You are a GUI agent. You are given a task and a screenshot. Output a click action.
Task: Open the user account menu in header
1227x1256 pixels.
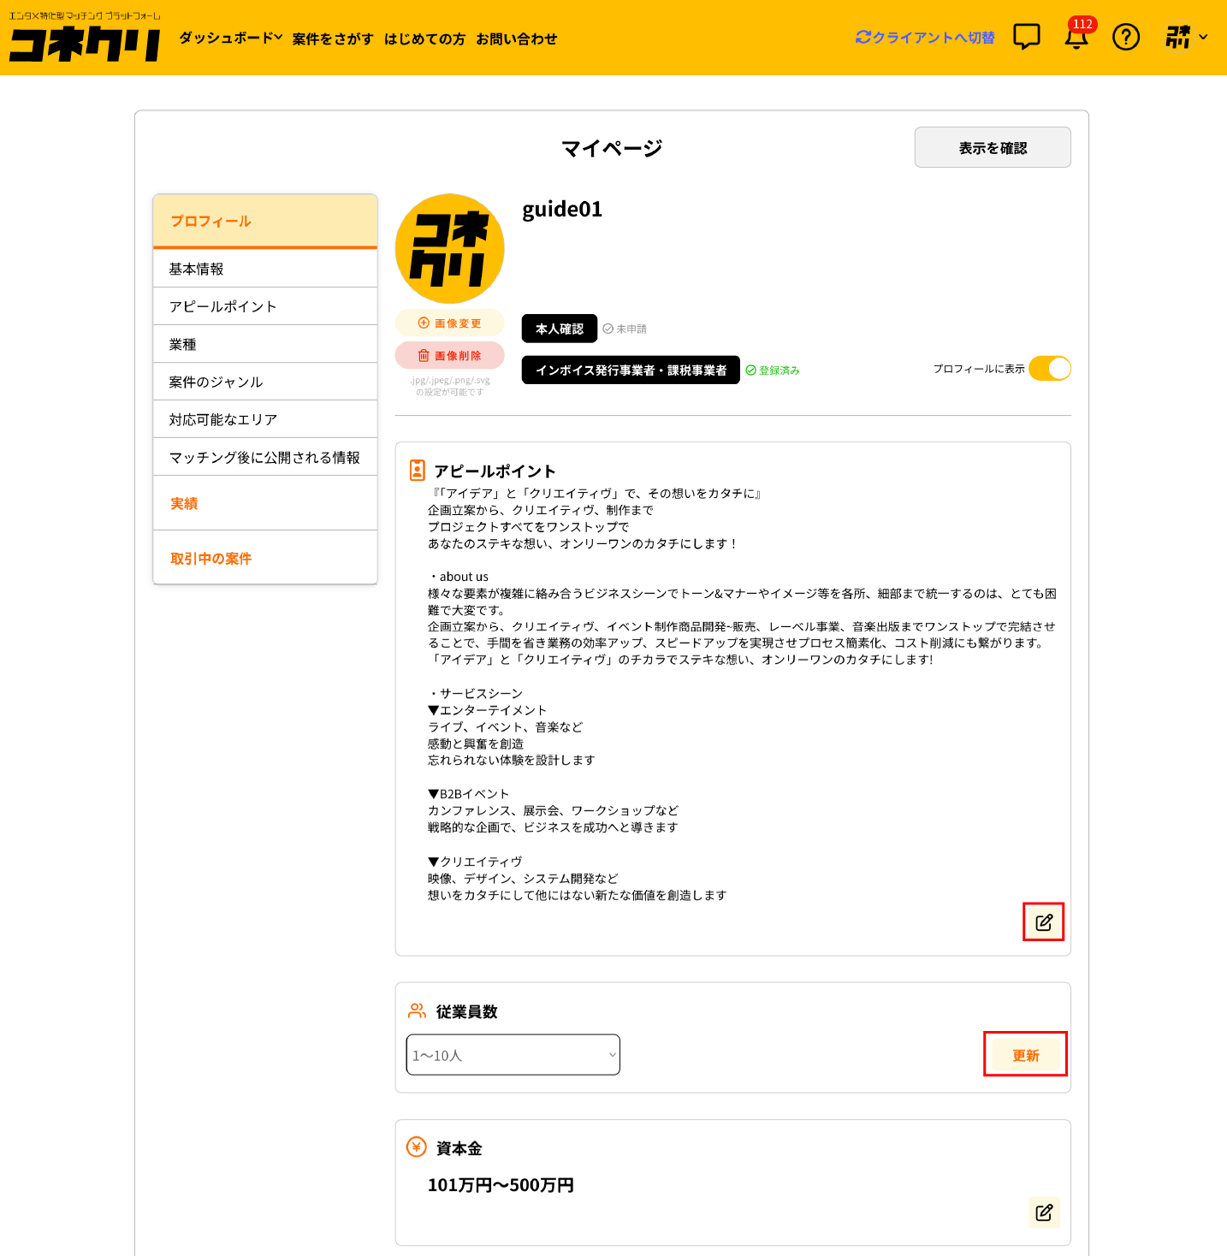1186,38
